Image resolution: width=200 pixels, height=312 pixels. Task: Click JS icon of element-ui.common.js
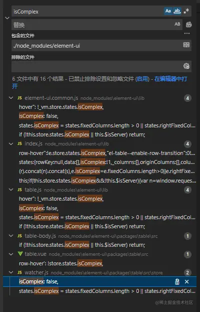[x=20, y=98]
